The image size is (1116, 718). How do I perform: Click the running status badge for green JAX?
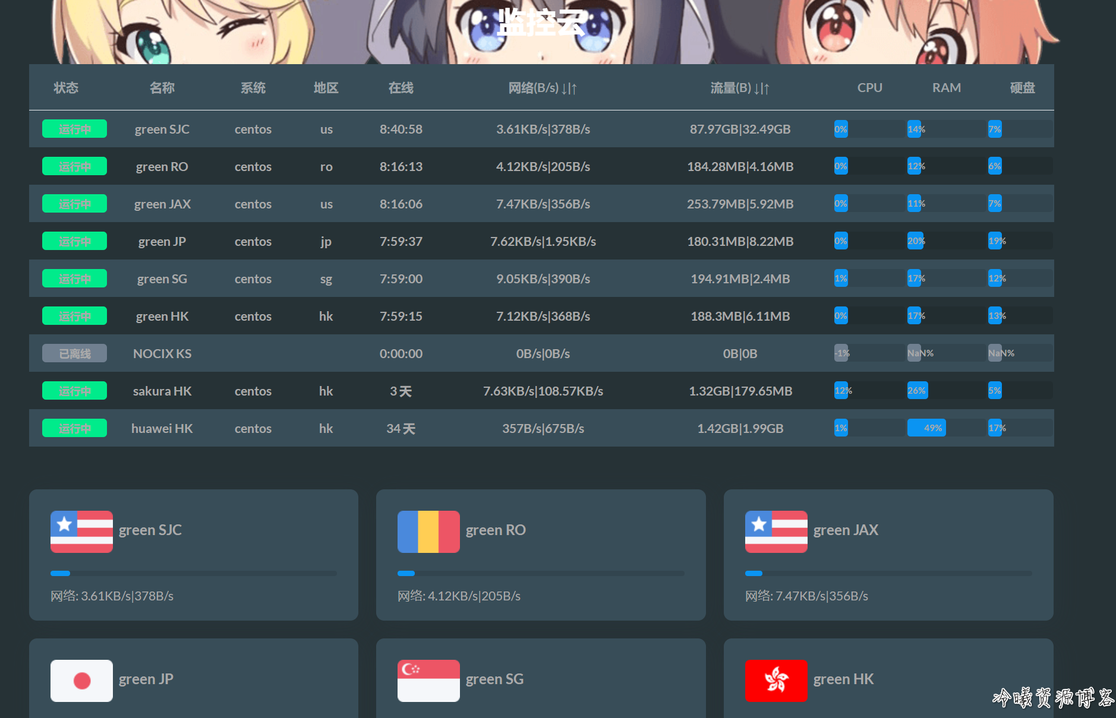74,204
